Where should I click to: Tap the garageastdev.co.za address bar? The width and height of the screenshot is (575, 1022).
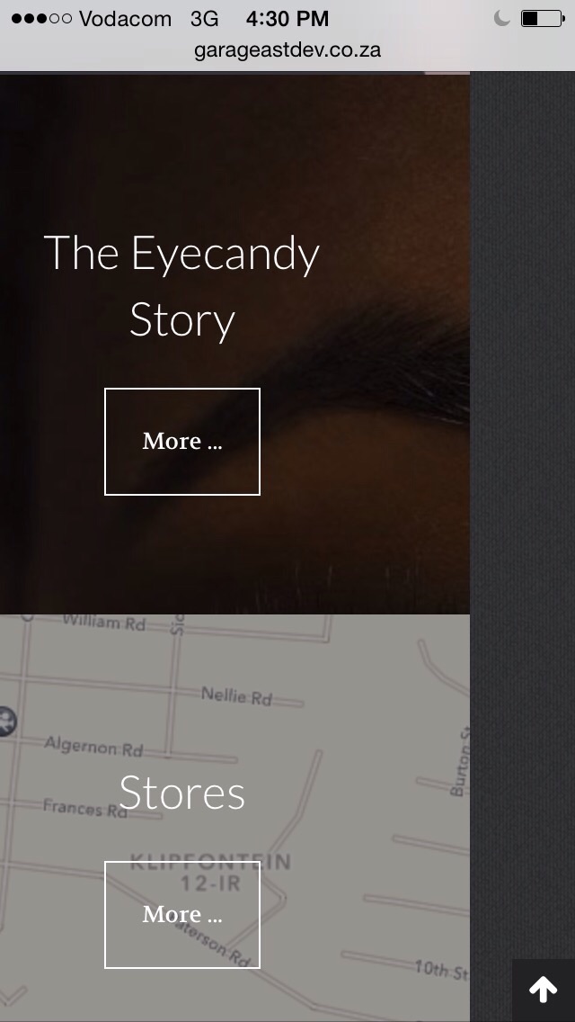287,49
